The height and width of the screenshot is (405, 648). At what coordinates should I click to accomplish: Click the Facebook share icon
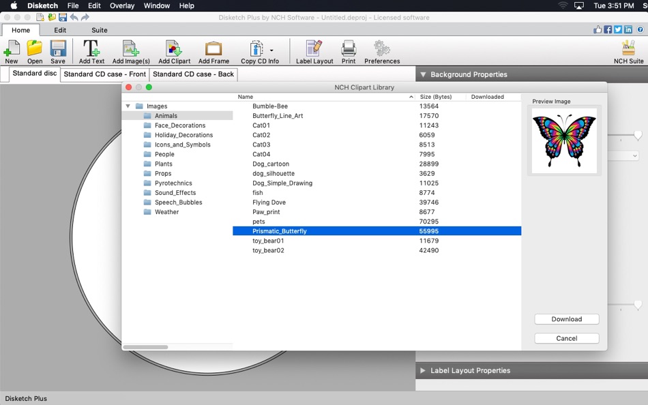(608, 29)
